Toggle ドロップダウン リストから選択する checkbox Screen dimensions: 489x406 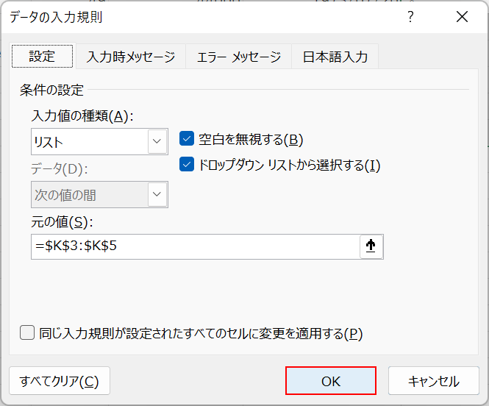pos(187,165)
